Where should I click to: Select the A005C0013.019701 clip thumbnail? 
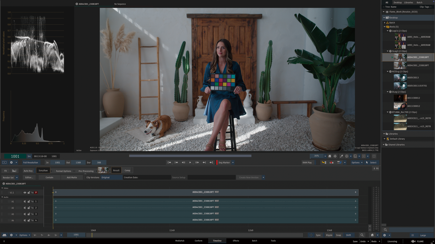400,86
